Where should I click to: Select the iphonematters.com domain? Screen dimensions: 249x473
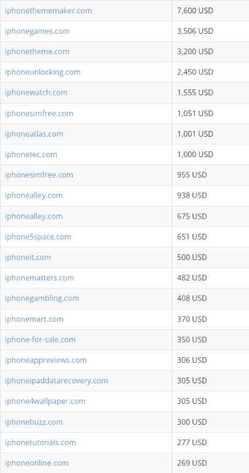click(x=39, y=278)
